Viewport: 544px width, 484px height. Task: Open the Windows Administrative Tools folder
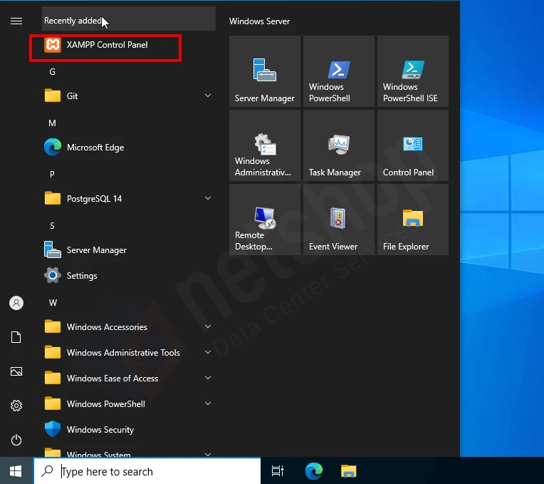point(128,353)
